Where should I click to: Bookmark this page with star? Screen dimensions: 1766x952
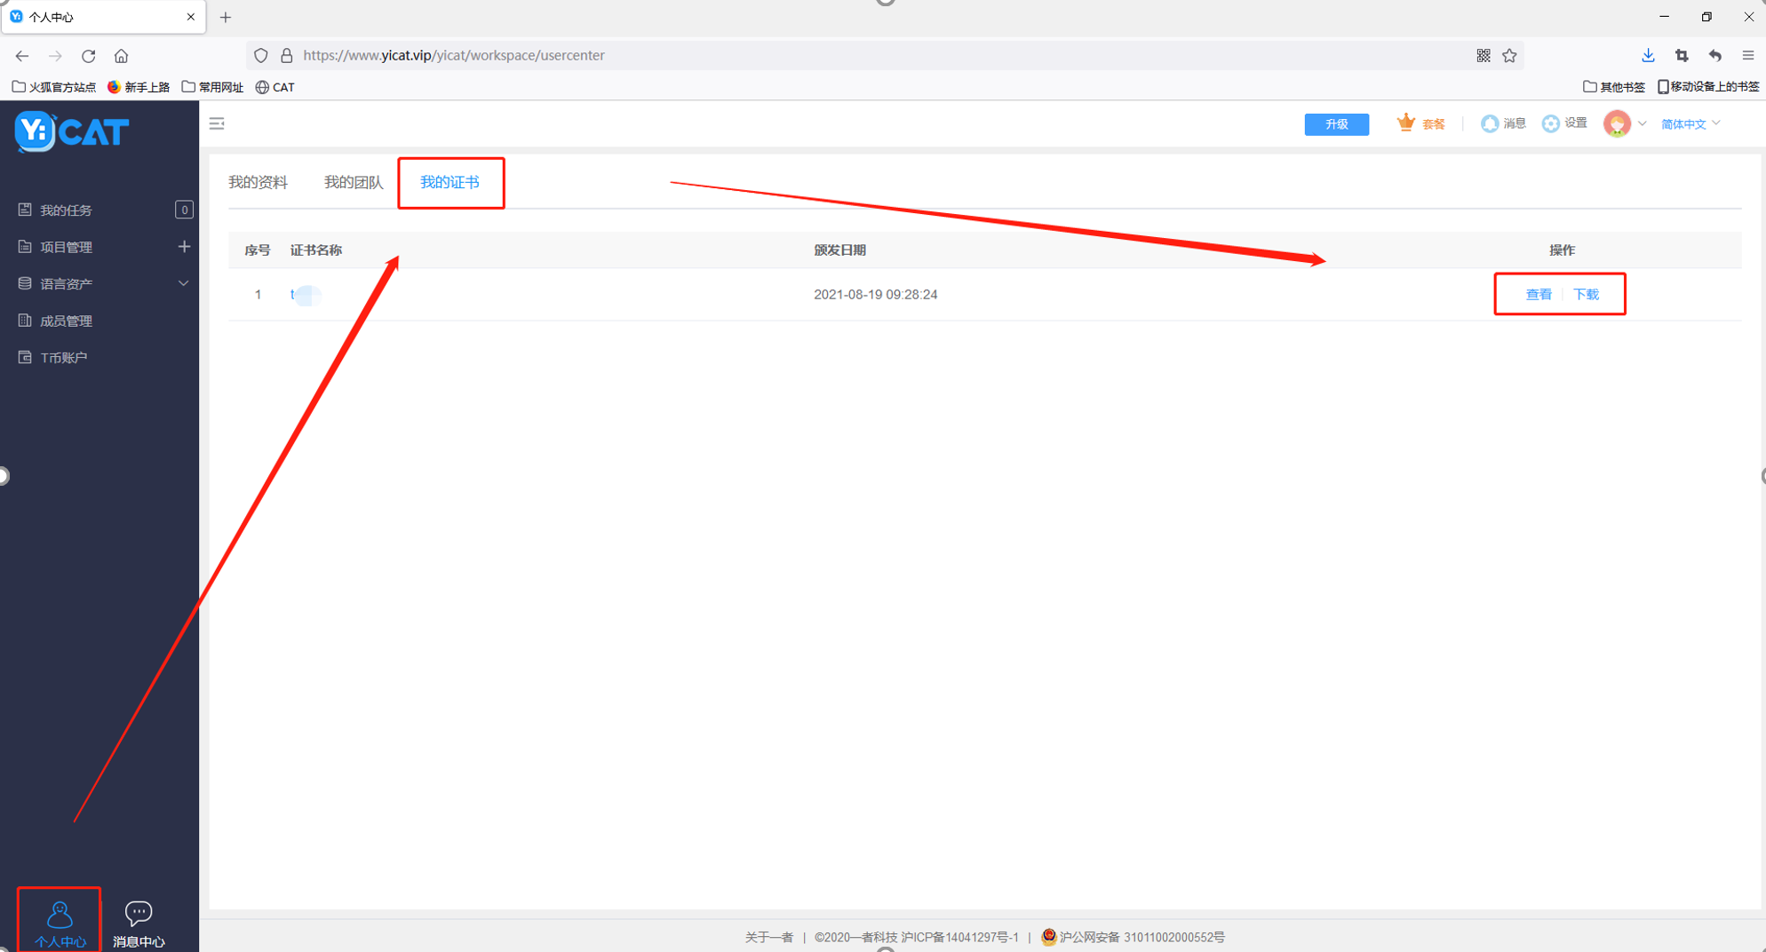[1509, 55]
